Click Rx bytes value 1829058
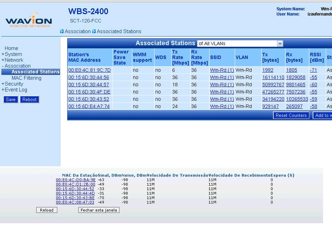 click(x=296, y=78)
